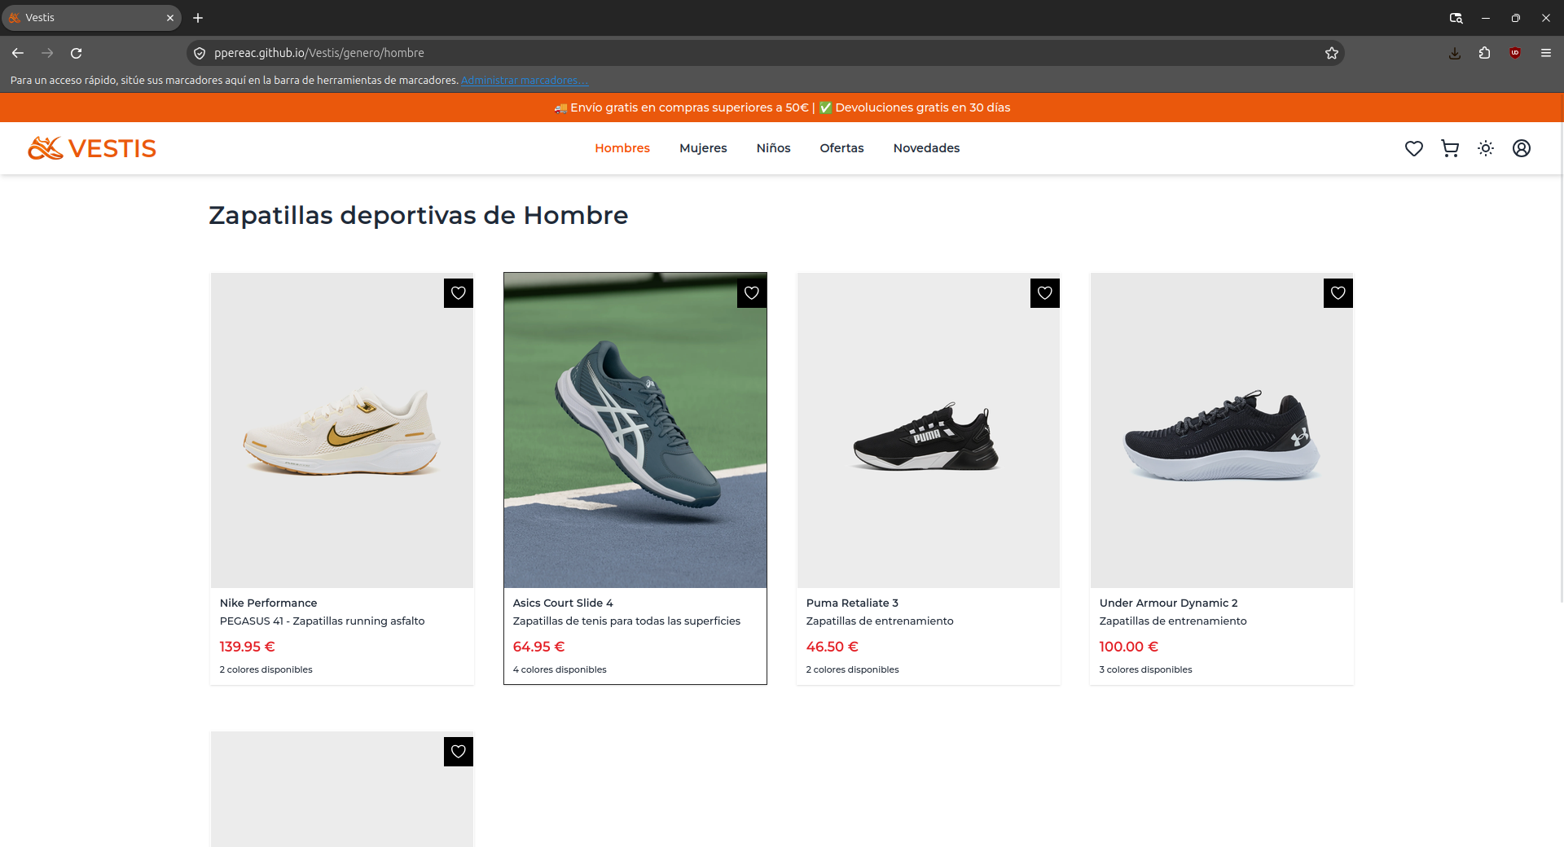The width and height of the screenshot is (1564, 847).
Task: Open the uBlock Origin extension icon
Action: (1515, 53)
